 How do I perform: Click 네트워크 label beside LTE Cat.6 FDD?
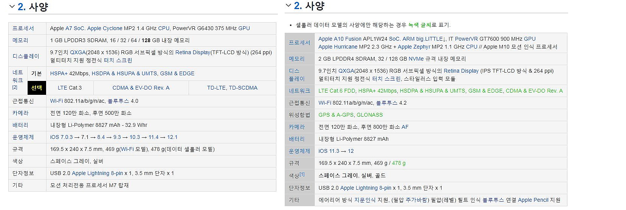(299, 91)
